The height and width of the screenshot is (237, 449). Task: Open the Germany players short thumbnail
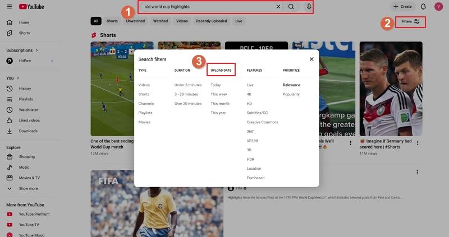[x=391, y=89]
